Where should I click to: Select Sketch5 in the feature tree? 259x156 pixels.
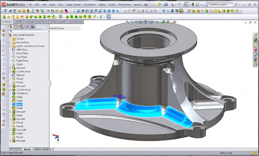point(20,75)
